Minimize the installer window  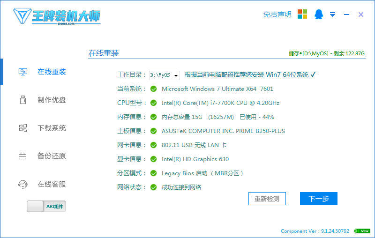coord(346,15)
